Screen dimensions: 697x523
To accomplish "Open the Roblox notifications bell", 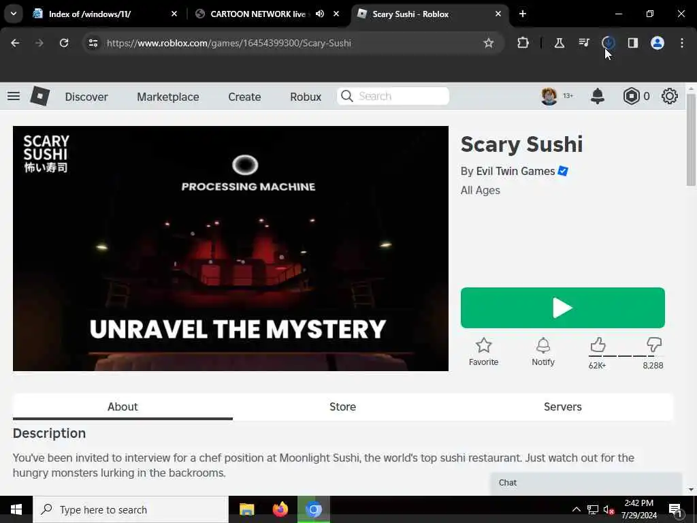I will coord(598,96).
